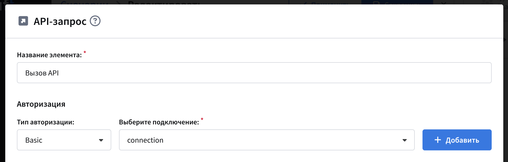The width and height of the screenshot is (508, 162).
Task: Focus the Название элемента field with Вызов API
Action: click(254, 73)
